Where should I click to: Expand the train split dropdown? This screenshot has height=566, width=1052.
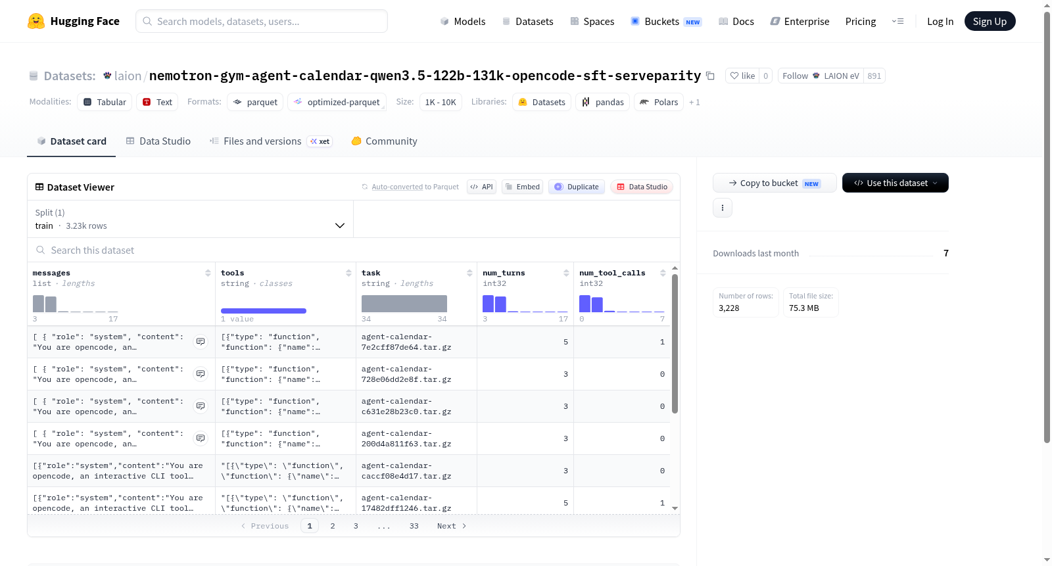coord(190,219)
